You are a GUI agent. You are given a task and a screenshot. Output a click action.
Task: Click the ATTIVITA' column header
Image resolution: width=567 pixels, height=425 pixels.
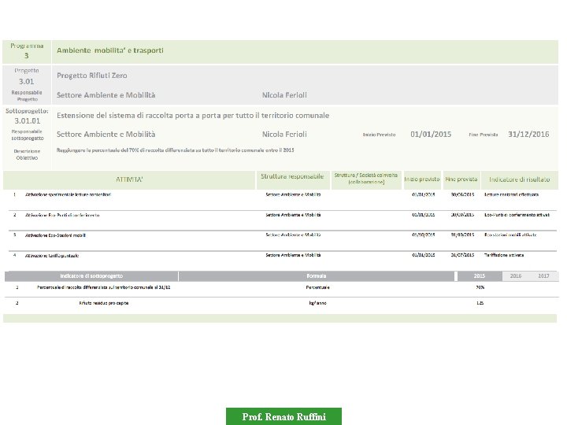pos(129,179)
